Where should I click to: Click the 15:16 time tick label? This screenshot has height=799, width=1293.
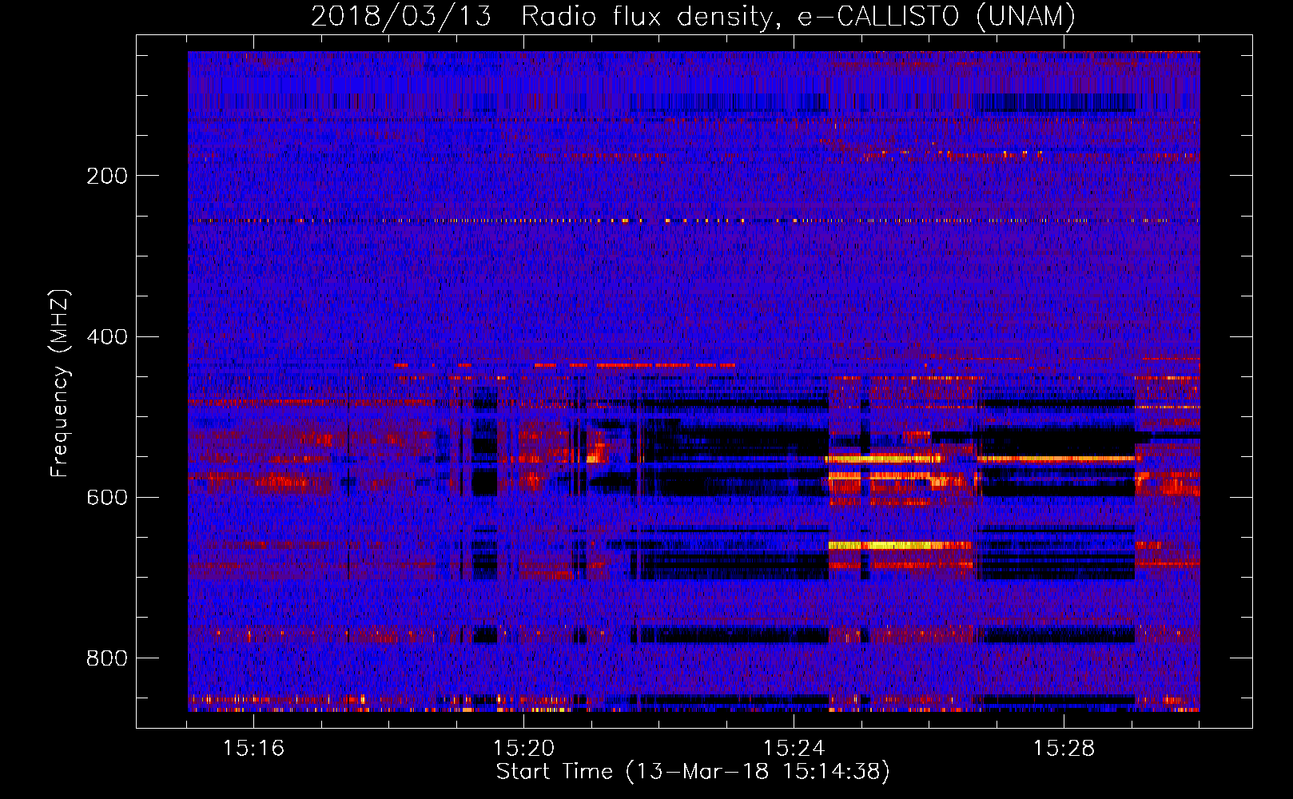[x=253, y=748]
